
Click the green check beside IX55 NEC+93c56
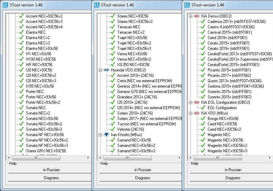click(x=22, y=86)
